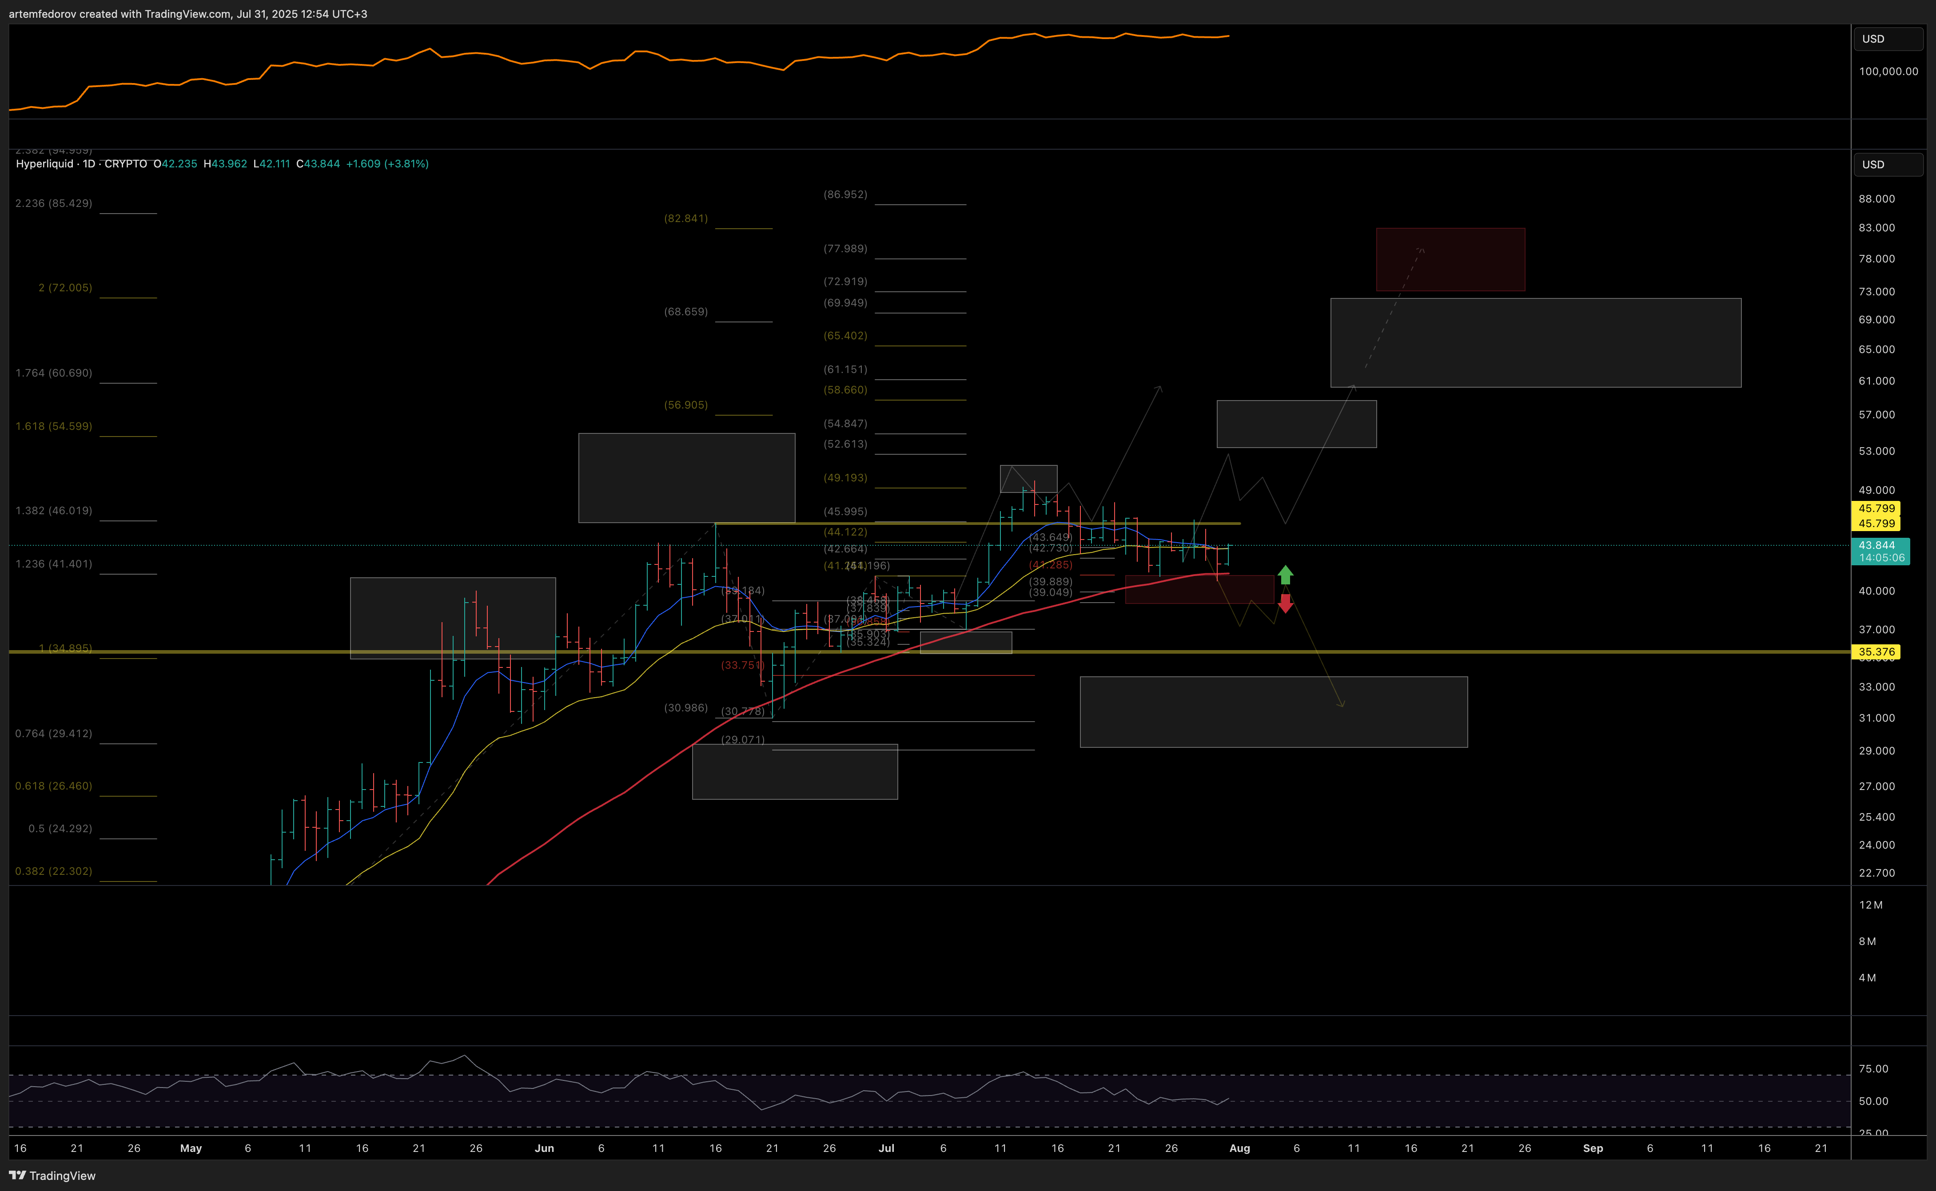
Task: Click the level label (68.659)
Action: pyautogui.click(x=686, y=312)
